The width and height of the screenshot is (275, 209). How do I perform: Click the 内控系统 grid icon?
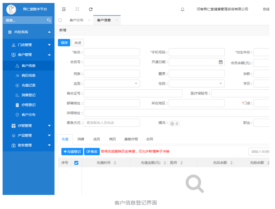(x=10, y=32)
